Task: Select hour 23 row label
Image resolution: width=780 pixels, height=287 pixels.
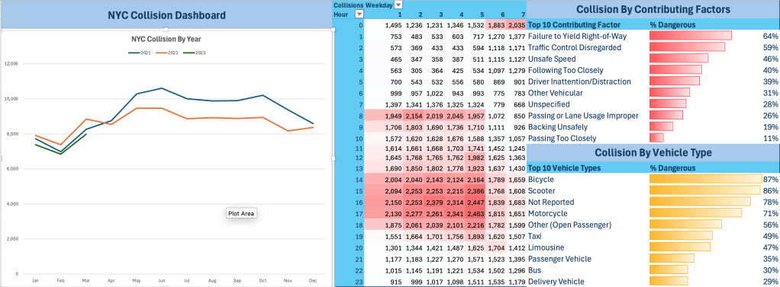Action: [x=359, y=282]
